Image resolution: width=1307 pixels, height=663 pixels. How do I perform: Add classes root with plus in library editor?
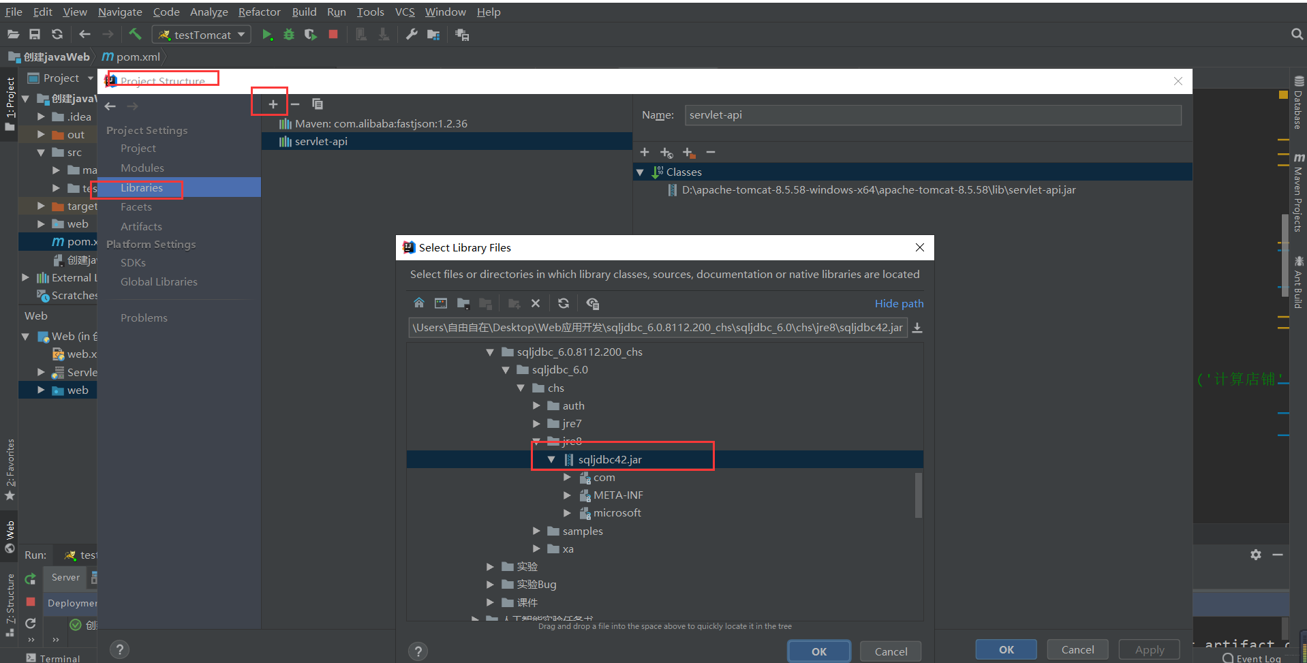pos(645,152)
